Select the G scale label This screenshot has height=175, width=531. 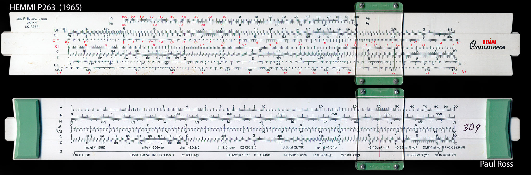[61, 151]
